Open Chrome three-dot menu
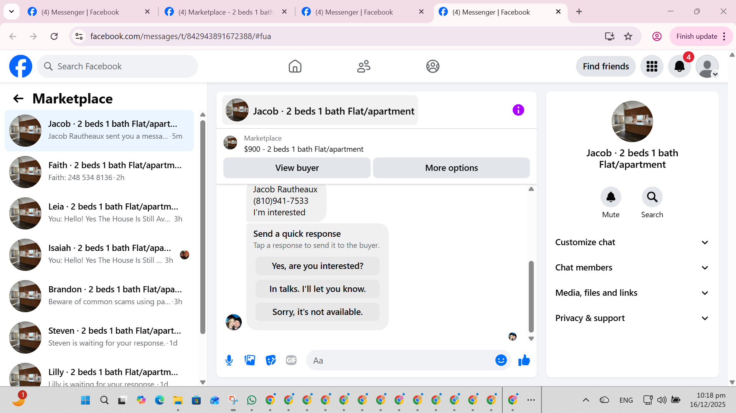This screenshot has height=413, width=736. pos(724,36)
